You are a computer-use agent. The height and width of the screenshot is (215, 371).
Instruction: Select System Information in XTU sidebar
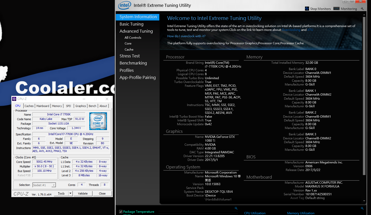(138, 17)
